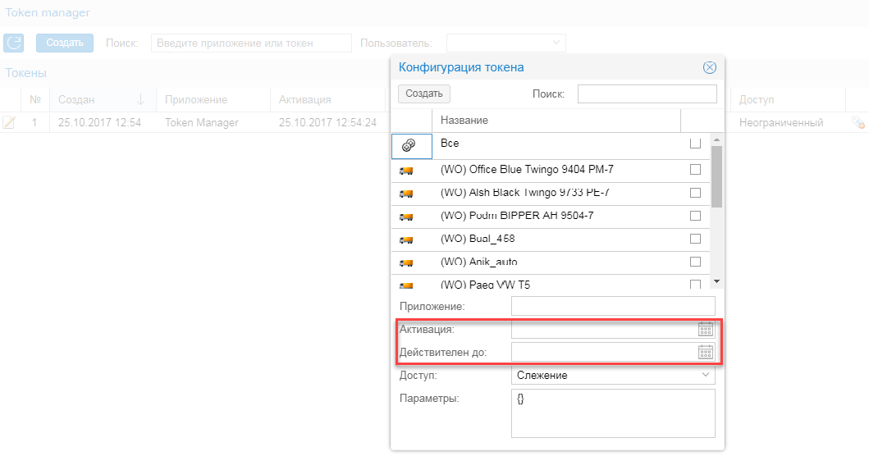This screenshot has width=869, height=470.
Task: Click the edit pencil icon for token 1
Action: (x=9, y=122)
